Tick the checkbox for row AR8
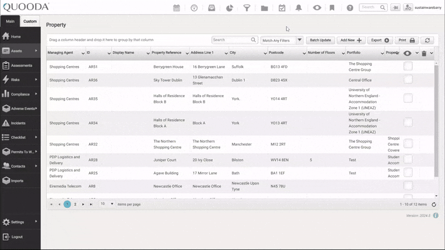 point(408,186)
